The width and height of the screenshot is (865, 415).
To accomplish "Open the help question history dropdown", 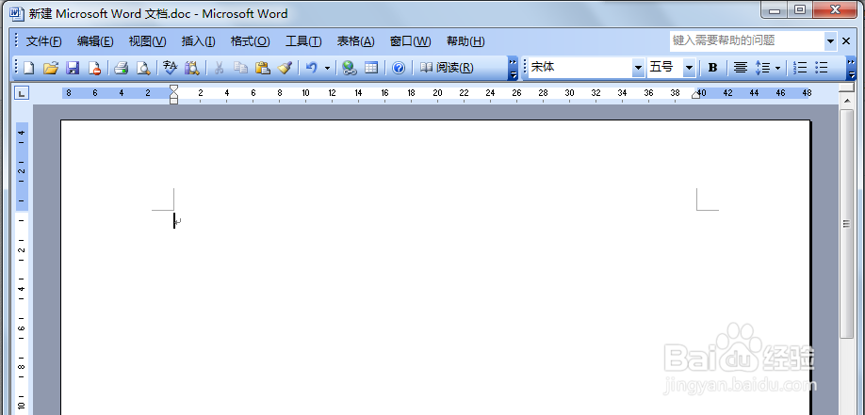I will 830,40.
